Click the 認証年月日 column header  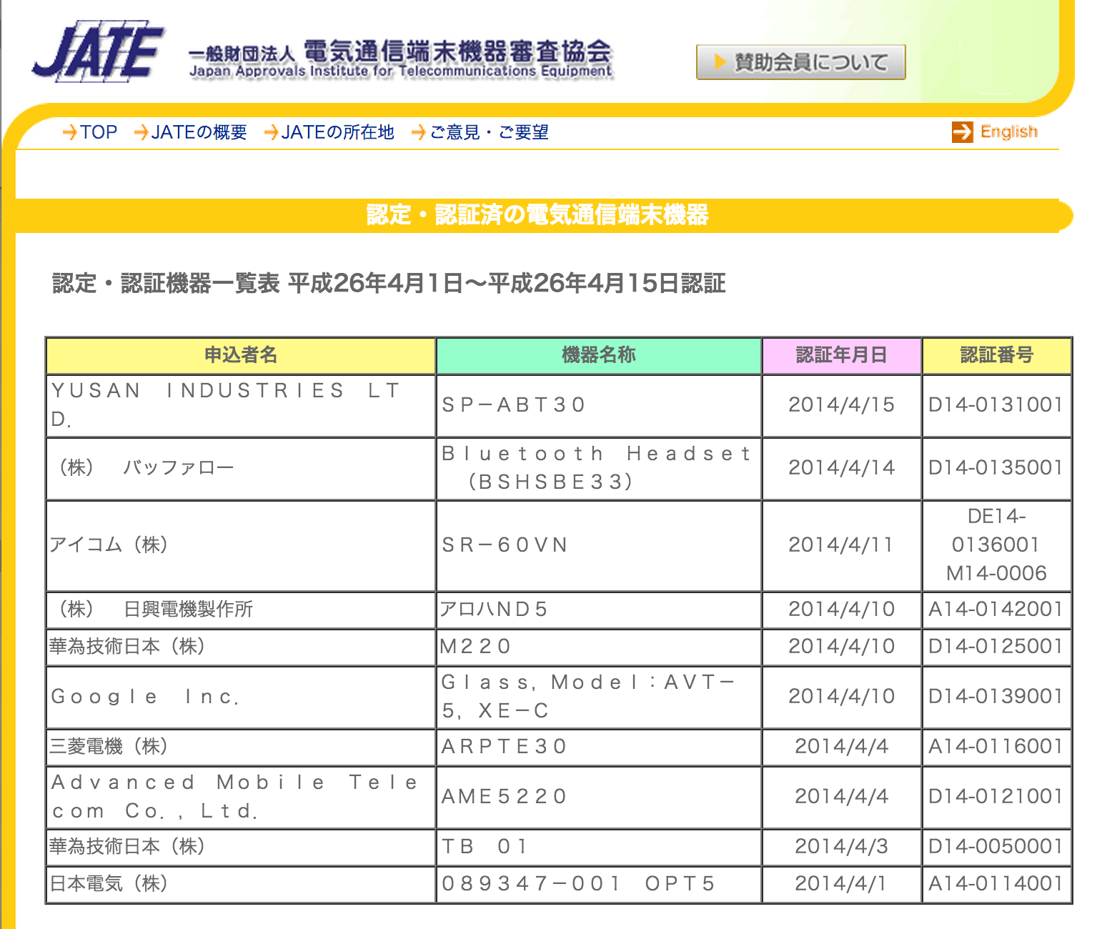842,355
